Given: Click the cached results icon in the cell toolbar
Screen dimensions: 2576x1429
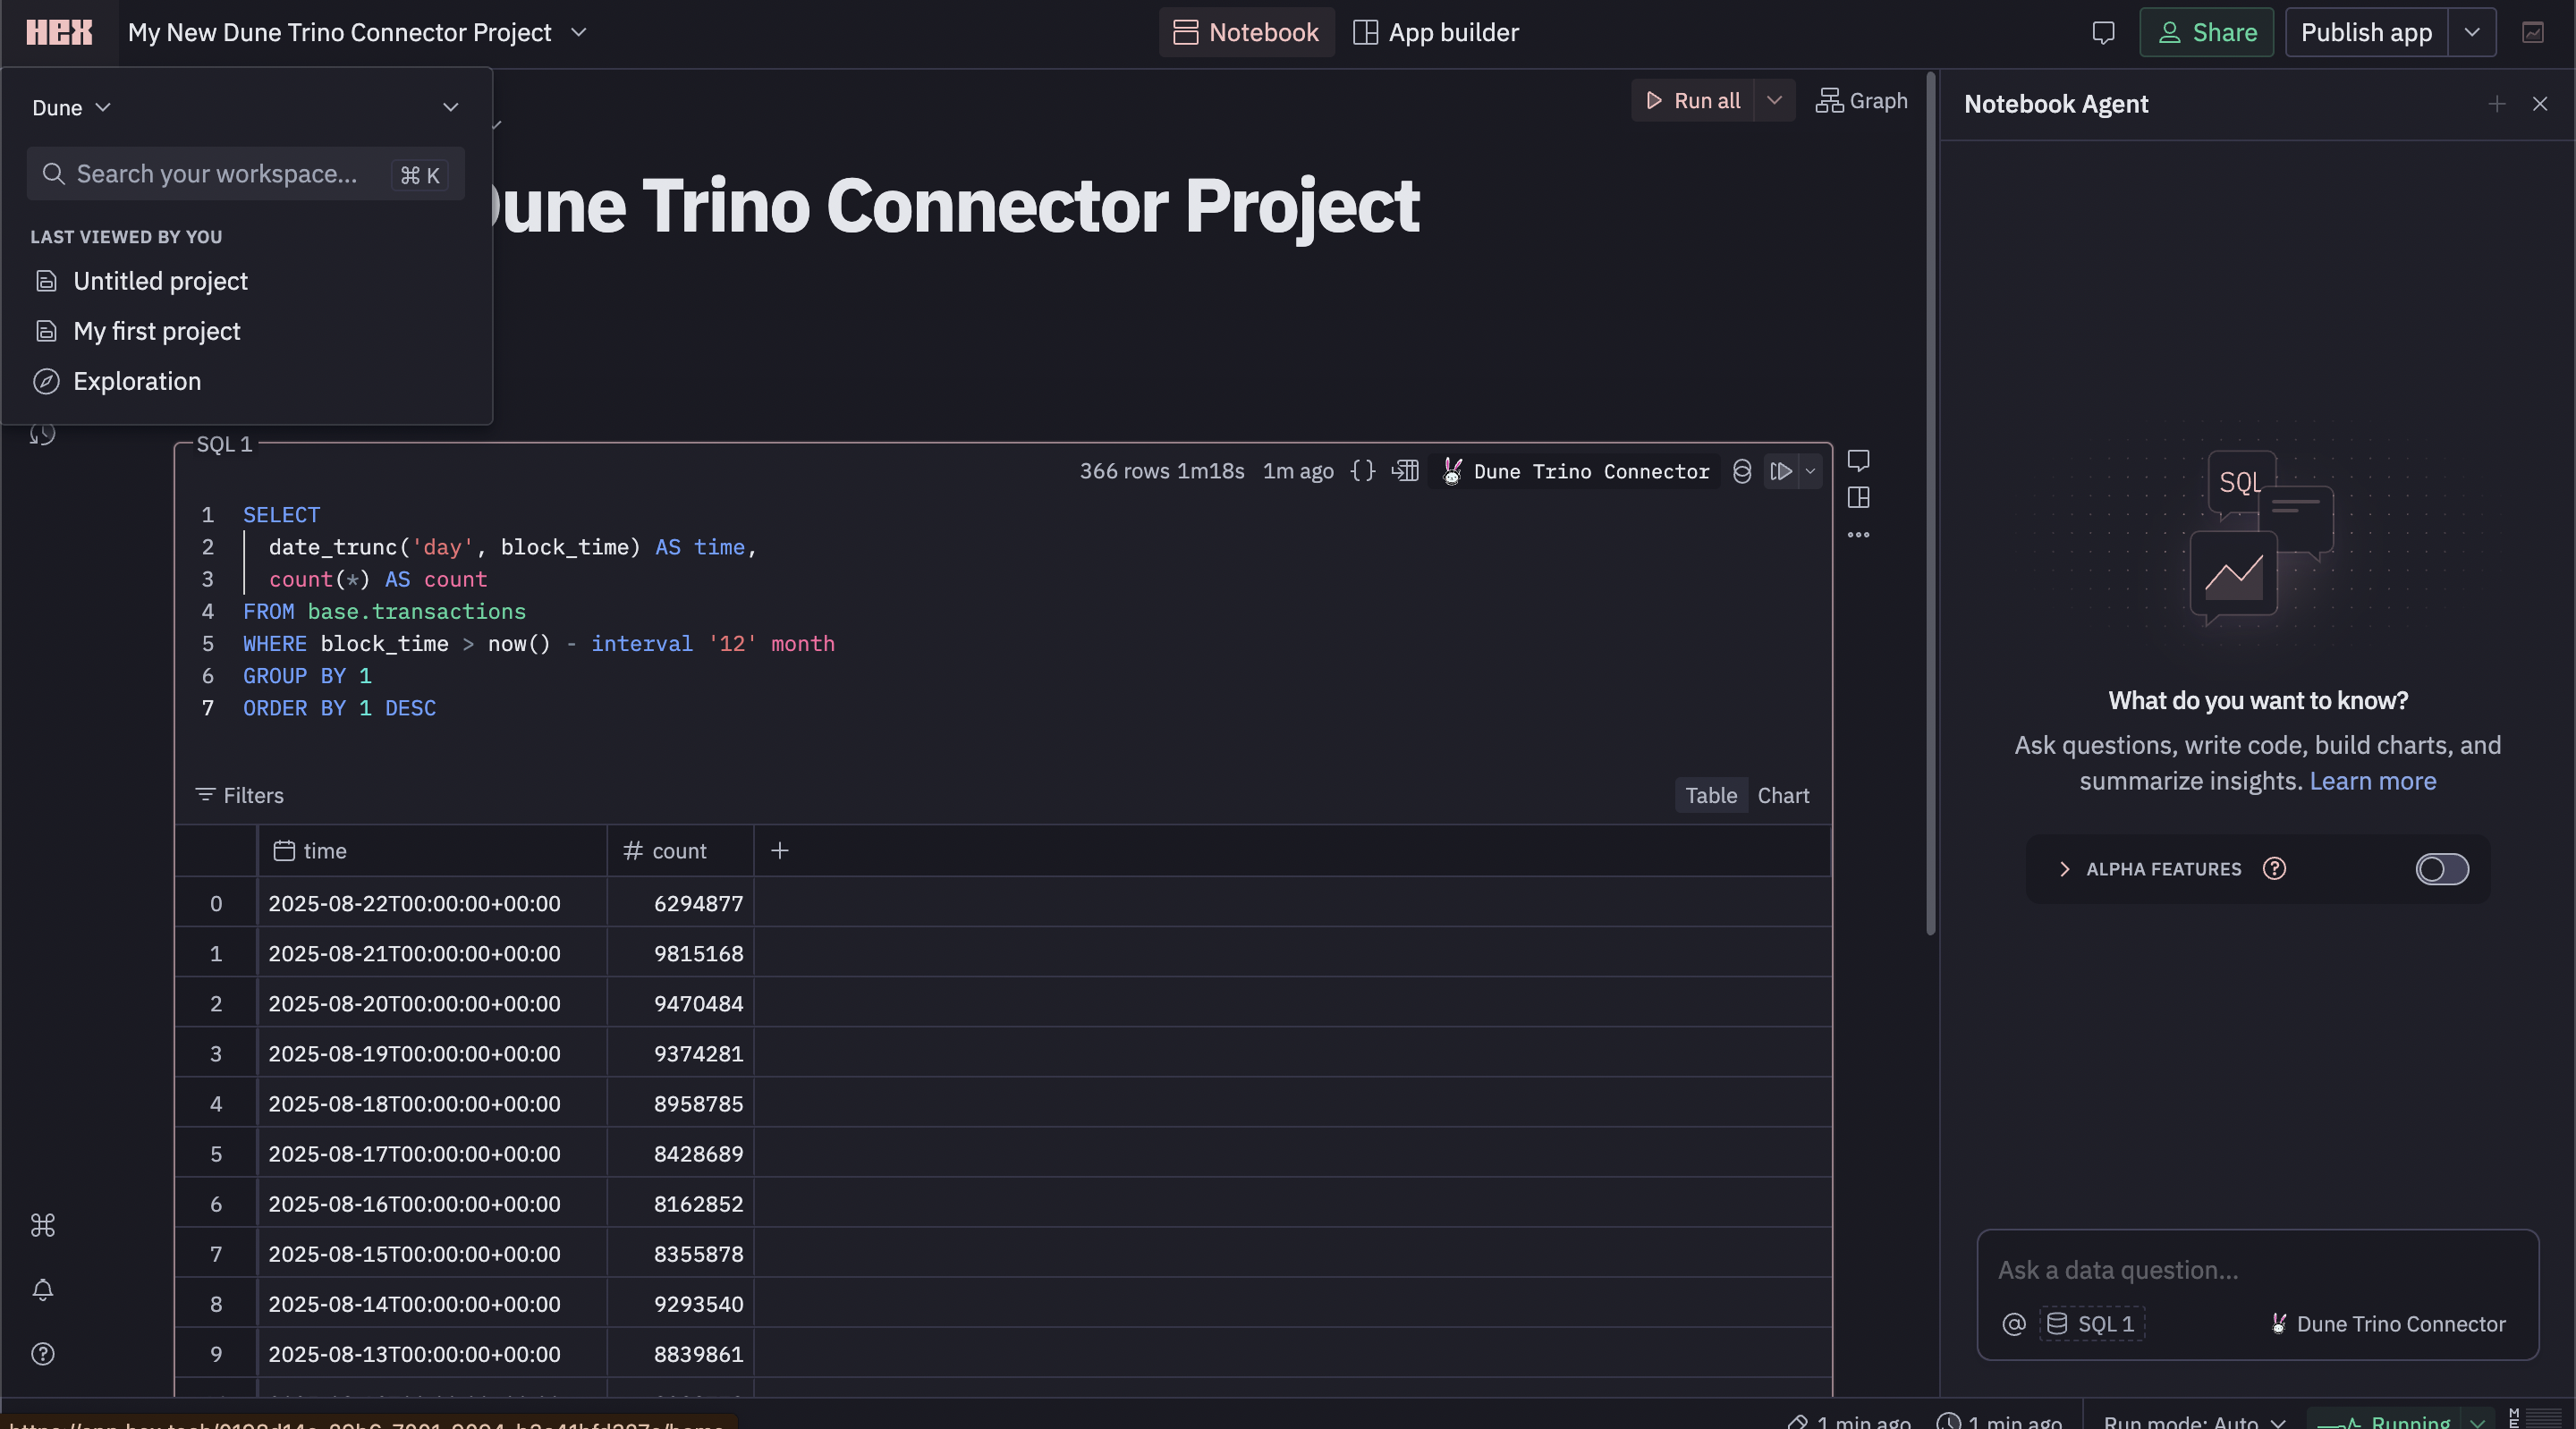Looking at the screenshot, I should pyautogui.click(x=1742, y=471).
